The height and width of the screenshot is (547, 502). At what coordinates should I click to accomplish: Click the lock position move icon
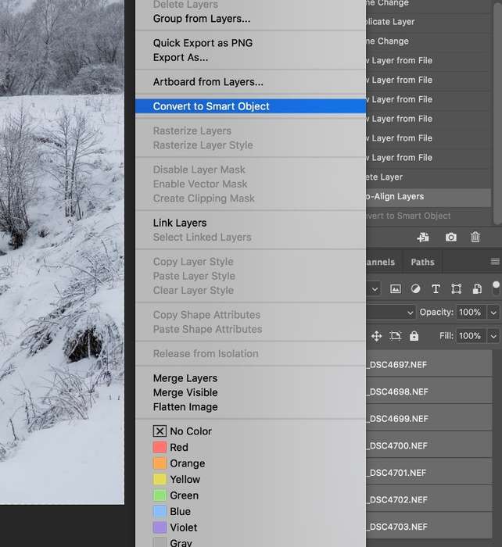point(376,336)
